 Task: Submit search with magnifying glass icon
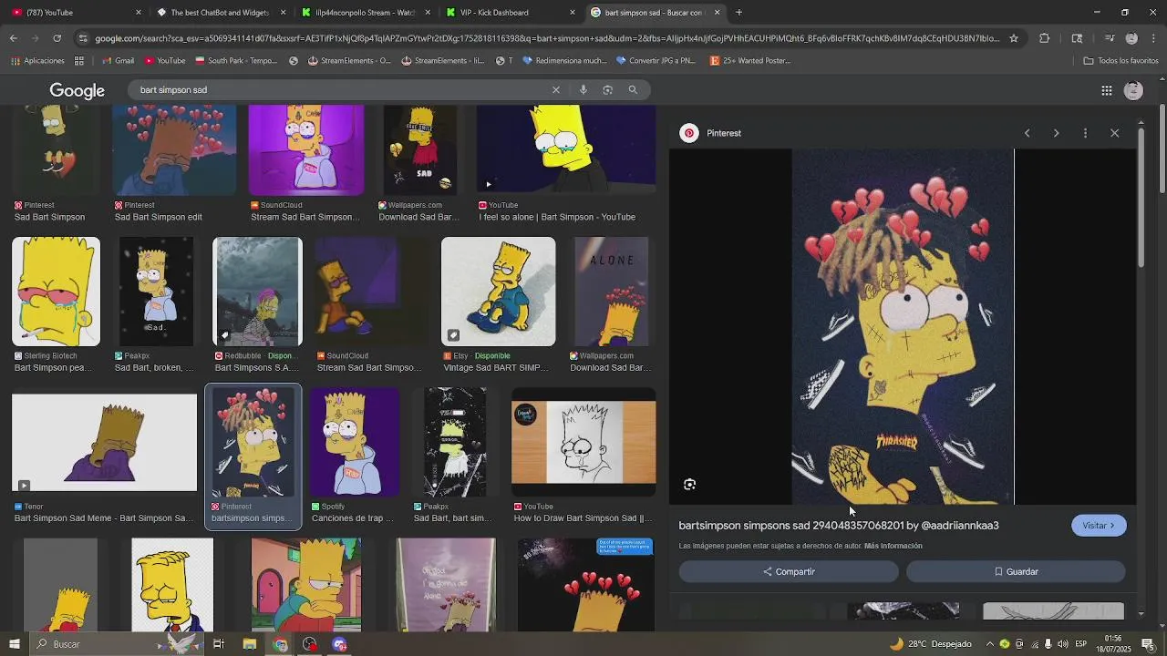(x=633, y=89)
